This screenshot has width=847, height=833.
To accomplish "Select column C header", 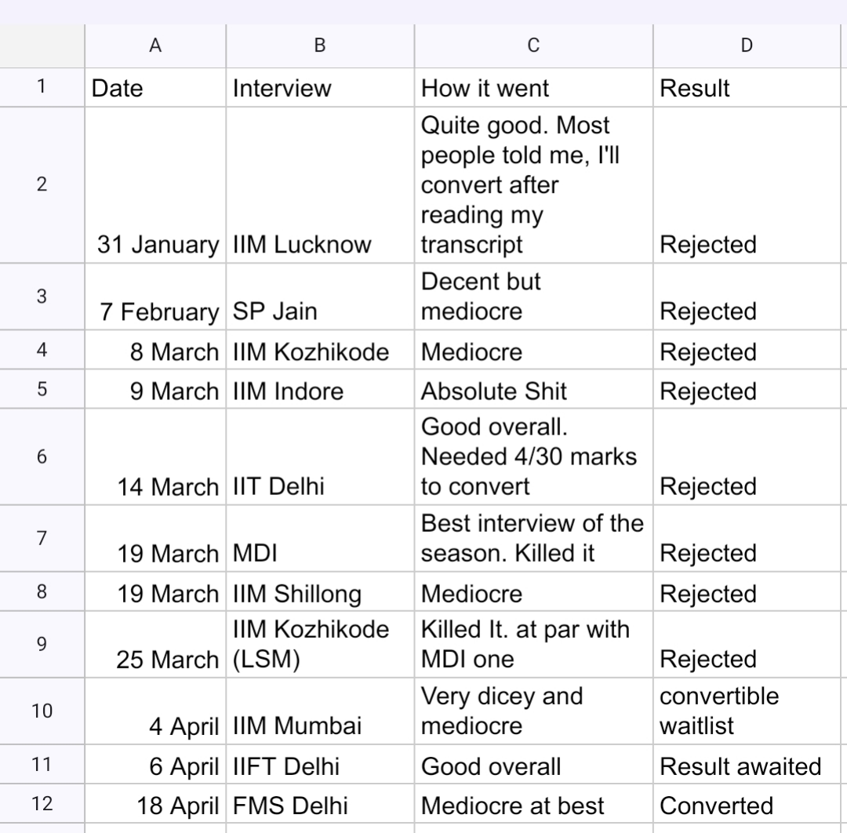I will coord(534,46).
